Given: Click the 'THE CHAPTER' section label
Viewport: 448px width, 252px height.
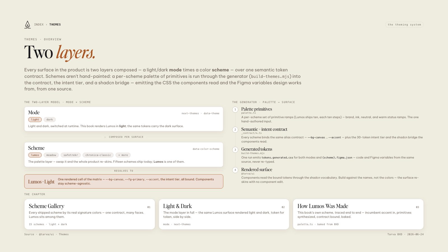Looking at the screenshot, I should [x=35, y=194].
